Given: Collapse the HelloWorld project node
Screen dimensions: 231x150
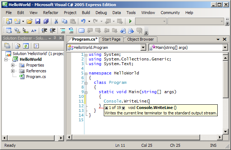Looking at the screenshot, I should (x=6, y=59).
